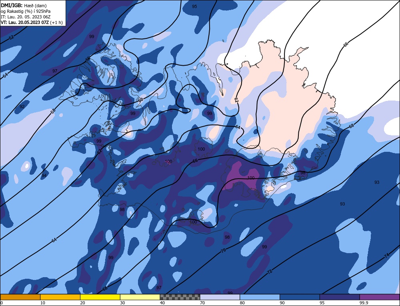
Task: Click the medium blue 90–95 legend swatch
Action: click(300, 297)
